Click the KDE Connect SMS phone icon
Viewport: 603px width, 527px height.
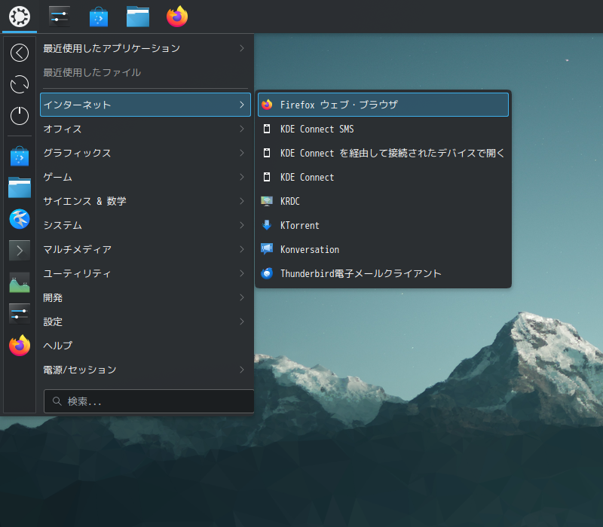[267, 129]
